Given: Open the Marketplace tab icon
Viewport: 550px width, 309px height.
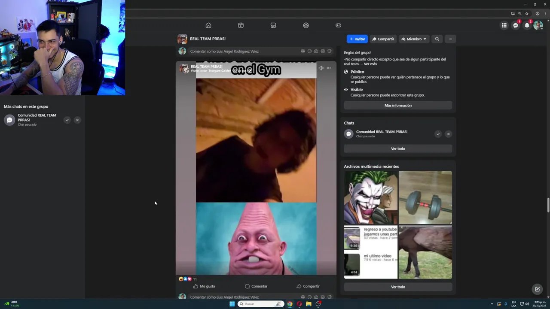Looking at the screenshot, I should (x=273, y=25).
